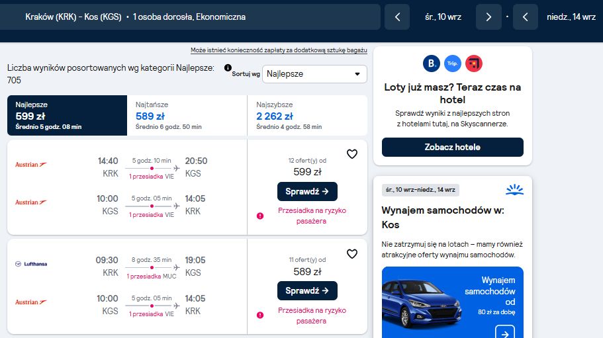Screen dimensions: 603x338
Task: Favorite the 589 zł Lufthansa flight with its heart icon
Action: pyautogui.click(x=352, y=254)
